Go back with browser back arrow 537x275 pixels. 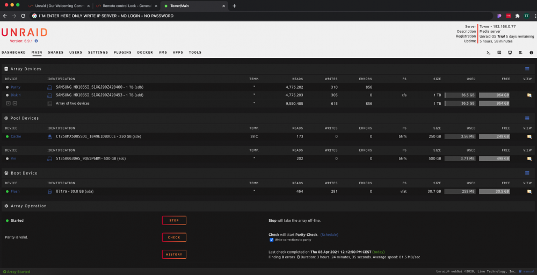5,16
